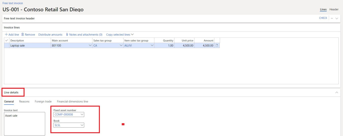343x136 pixels.
Task: Expand the Book SLSL dropdown
Action: 82,125
